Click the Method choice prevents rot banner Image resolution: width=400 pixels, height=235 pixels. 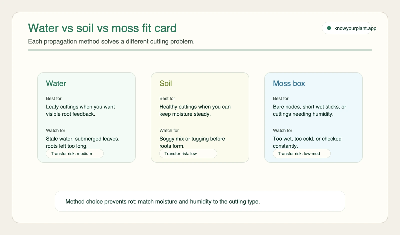tap(200, 201)
